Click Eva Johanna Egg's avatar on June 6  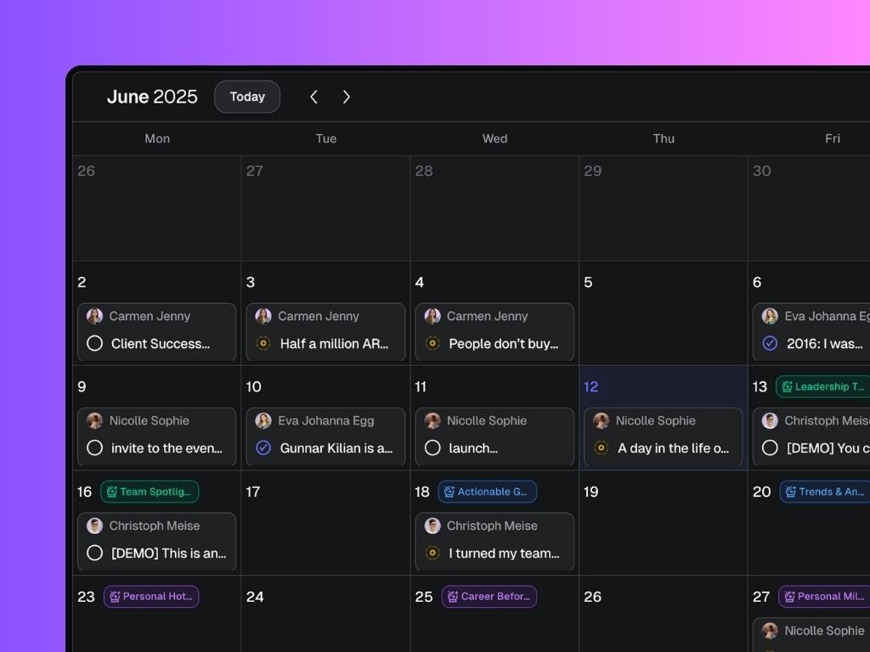(770, 316)
